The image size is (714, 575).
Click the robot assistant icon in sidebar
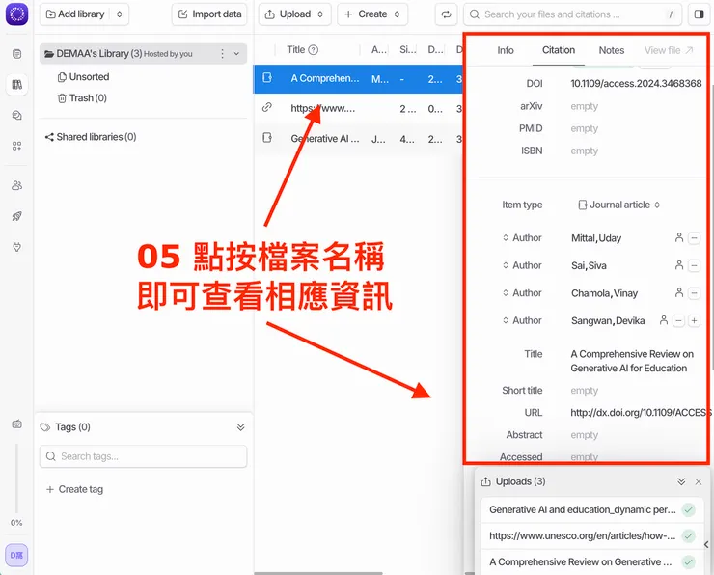click(16, 424)
